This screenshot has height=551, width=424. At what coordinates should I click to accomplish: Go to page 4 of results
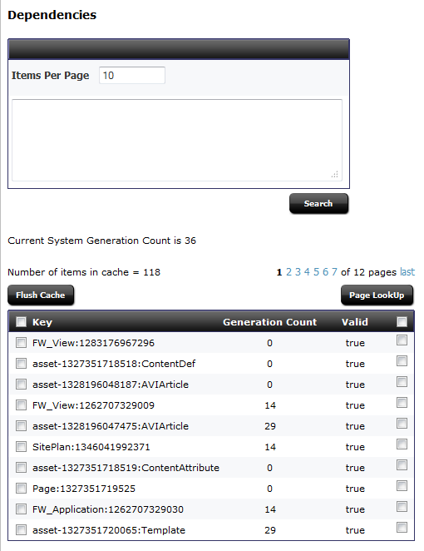[x=307, y=272]
